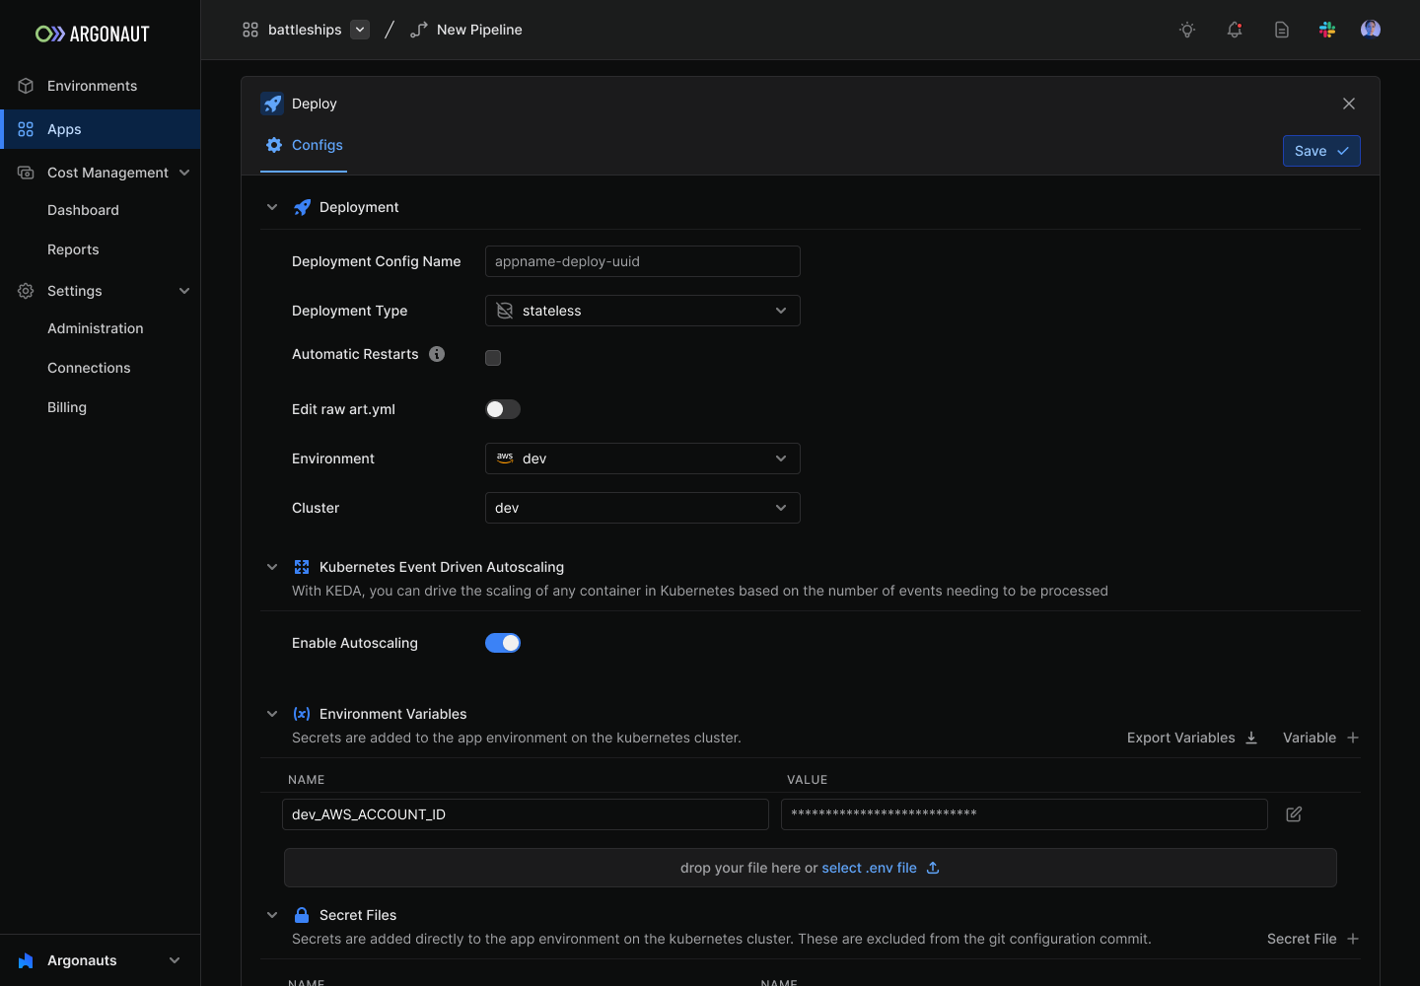
Task: Click the lightbulb hints icon
Action: [1186, 30]
